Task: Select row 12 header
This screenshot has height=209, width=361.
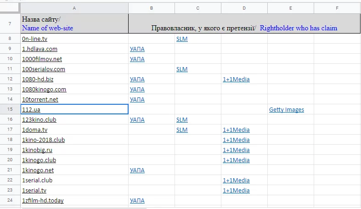Action: [x=10, y=79]
